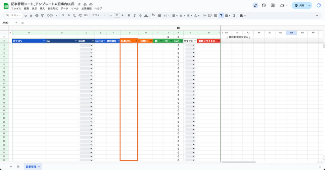Format as currency (¥)
The width and height of the screenshot is (325, 170).
[63, 15]
